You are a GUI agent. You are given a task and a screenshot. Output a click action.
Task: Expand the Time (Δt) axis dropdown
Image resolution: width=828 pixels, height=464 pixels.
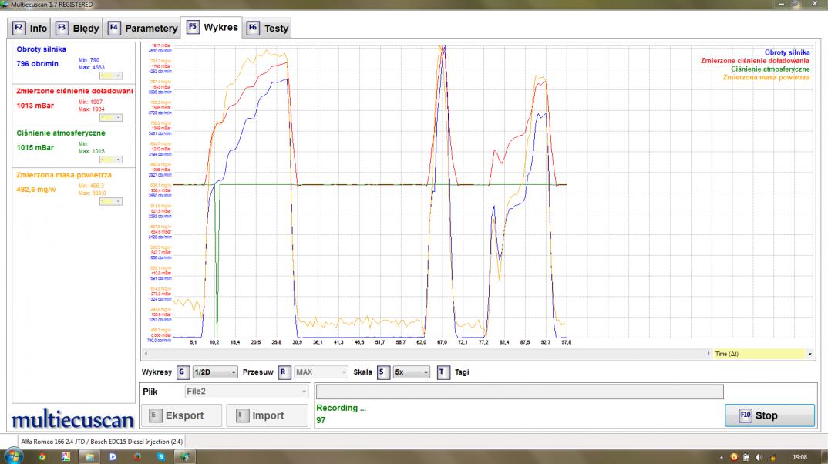809,354
